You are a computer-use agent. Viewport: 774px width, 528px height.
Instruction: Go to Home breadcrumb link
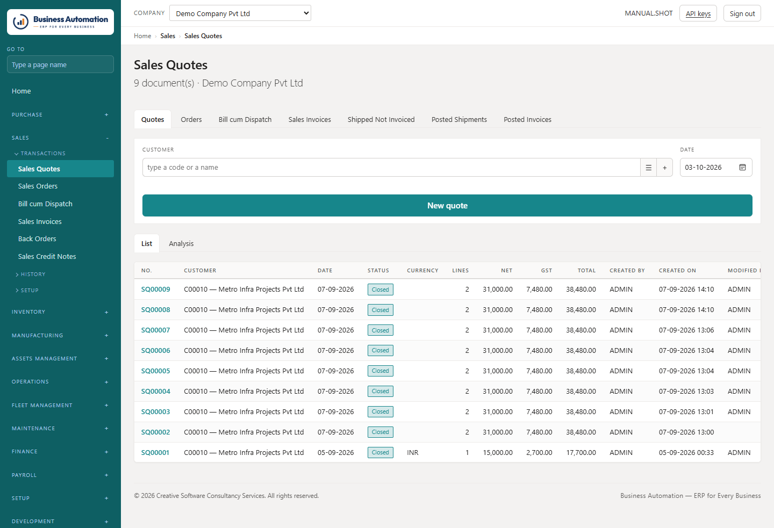click(142, 36)
